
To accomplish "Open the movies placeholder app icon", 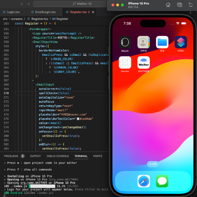I will point(125,63).
